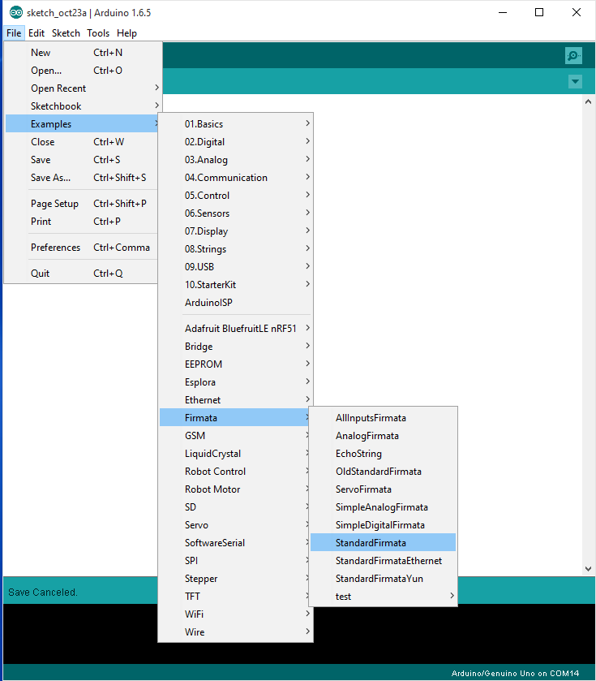Screen dimensions: 596x681
Task: Maximize the Arduino window
Action: (x=539, y=12)
